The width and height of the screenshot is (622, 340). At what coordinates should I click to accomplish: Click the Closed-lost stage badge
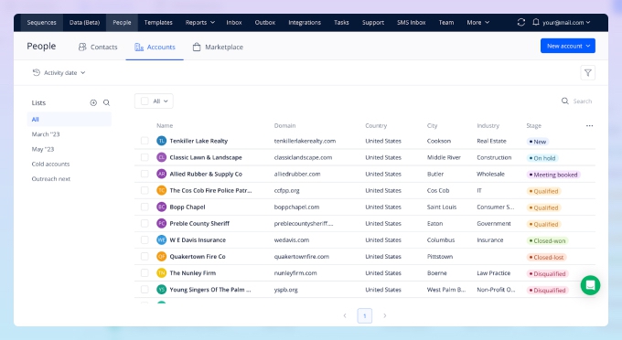point(546,257)
